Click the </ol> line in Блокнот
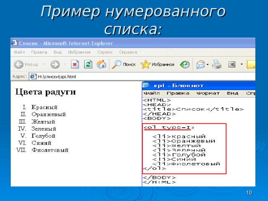Screen dimensions: 268x201 [x=155, y=168]
